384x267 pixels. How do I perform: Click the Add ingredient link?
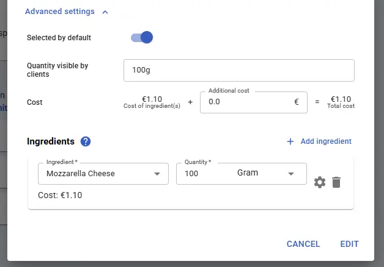[x=326, y=141]
